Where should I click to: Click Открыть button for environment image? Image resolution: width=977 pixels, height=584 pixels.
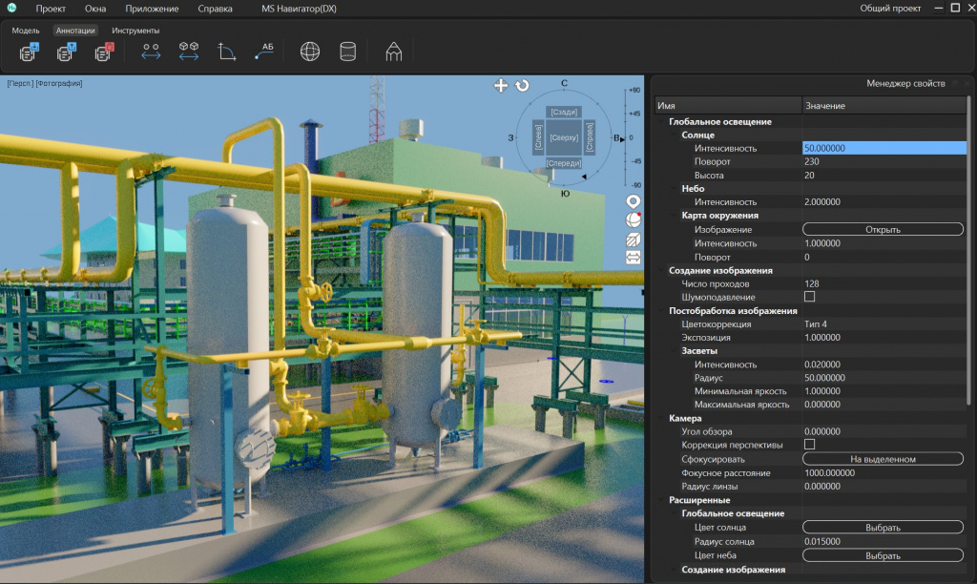[x=883, y=229]
